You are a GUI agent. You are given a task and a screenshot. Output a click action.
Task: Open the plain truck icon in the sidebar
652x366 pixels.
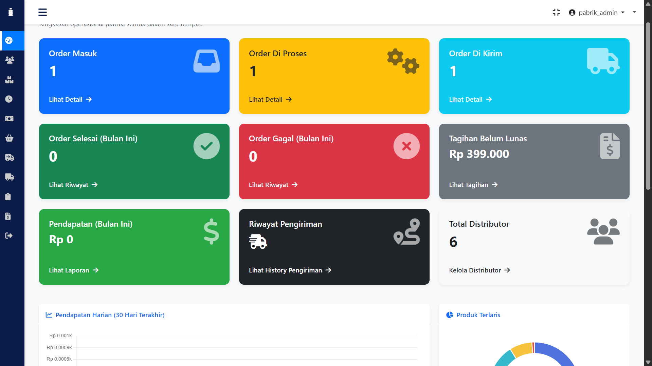tap(10, 177)
